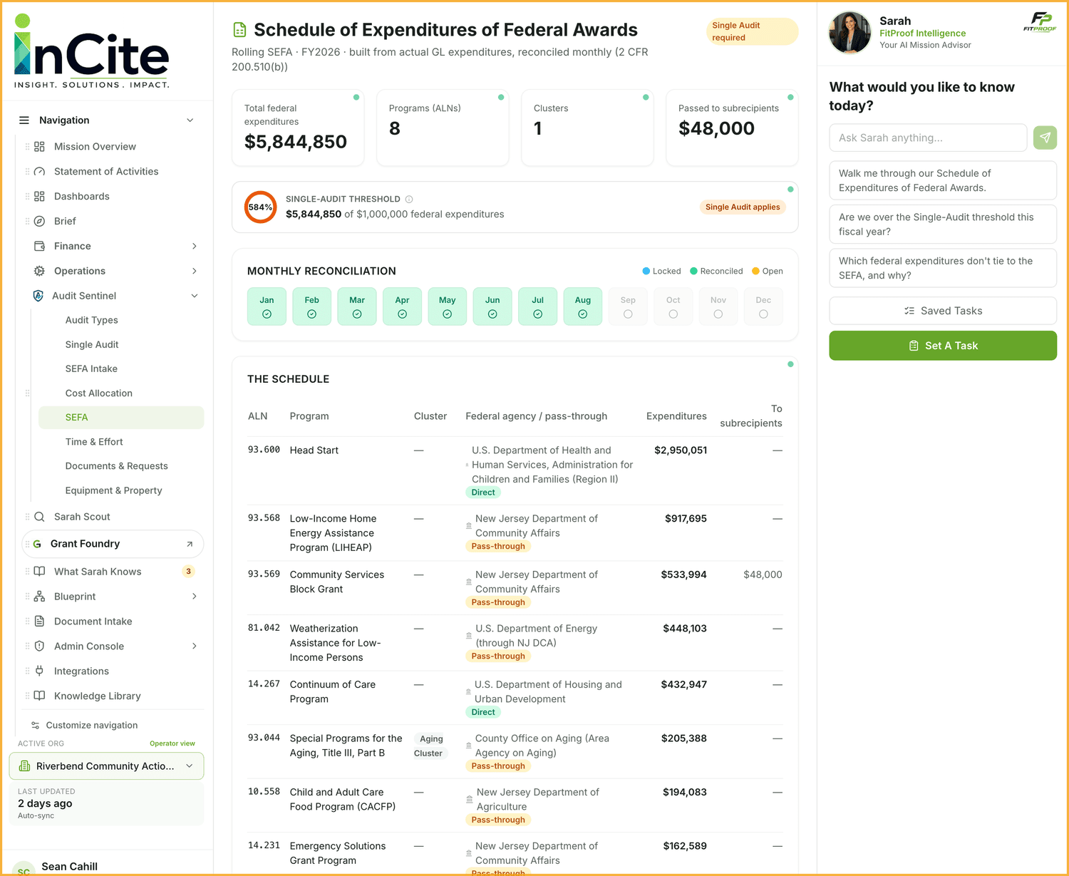Open Grant Foundry external arrow icon
Viewport: 1069px width, 876px height.
[x=190, y=544]
